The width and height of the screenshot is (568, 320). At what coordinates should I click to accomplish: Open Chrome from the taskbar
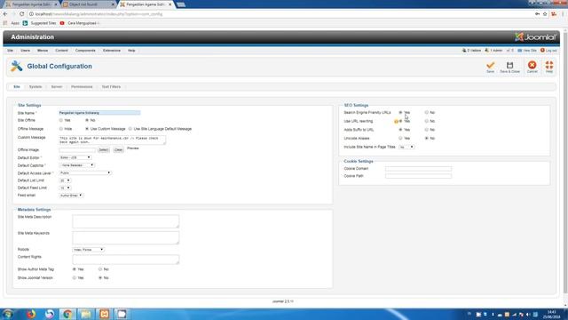[x=67, y=314]
